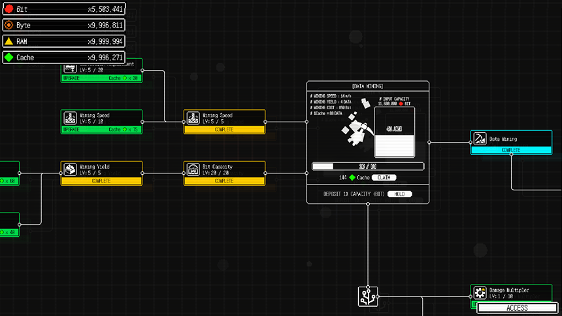Upgrade Mining Speed for 75 Cache

[101, 130]
